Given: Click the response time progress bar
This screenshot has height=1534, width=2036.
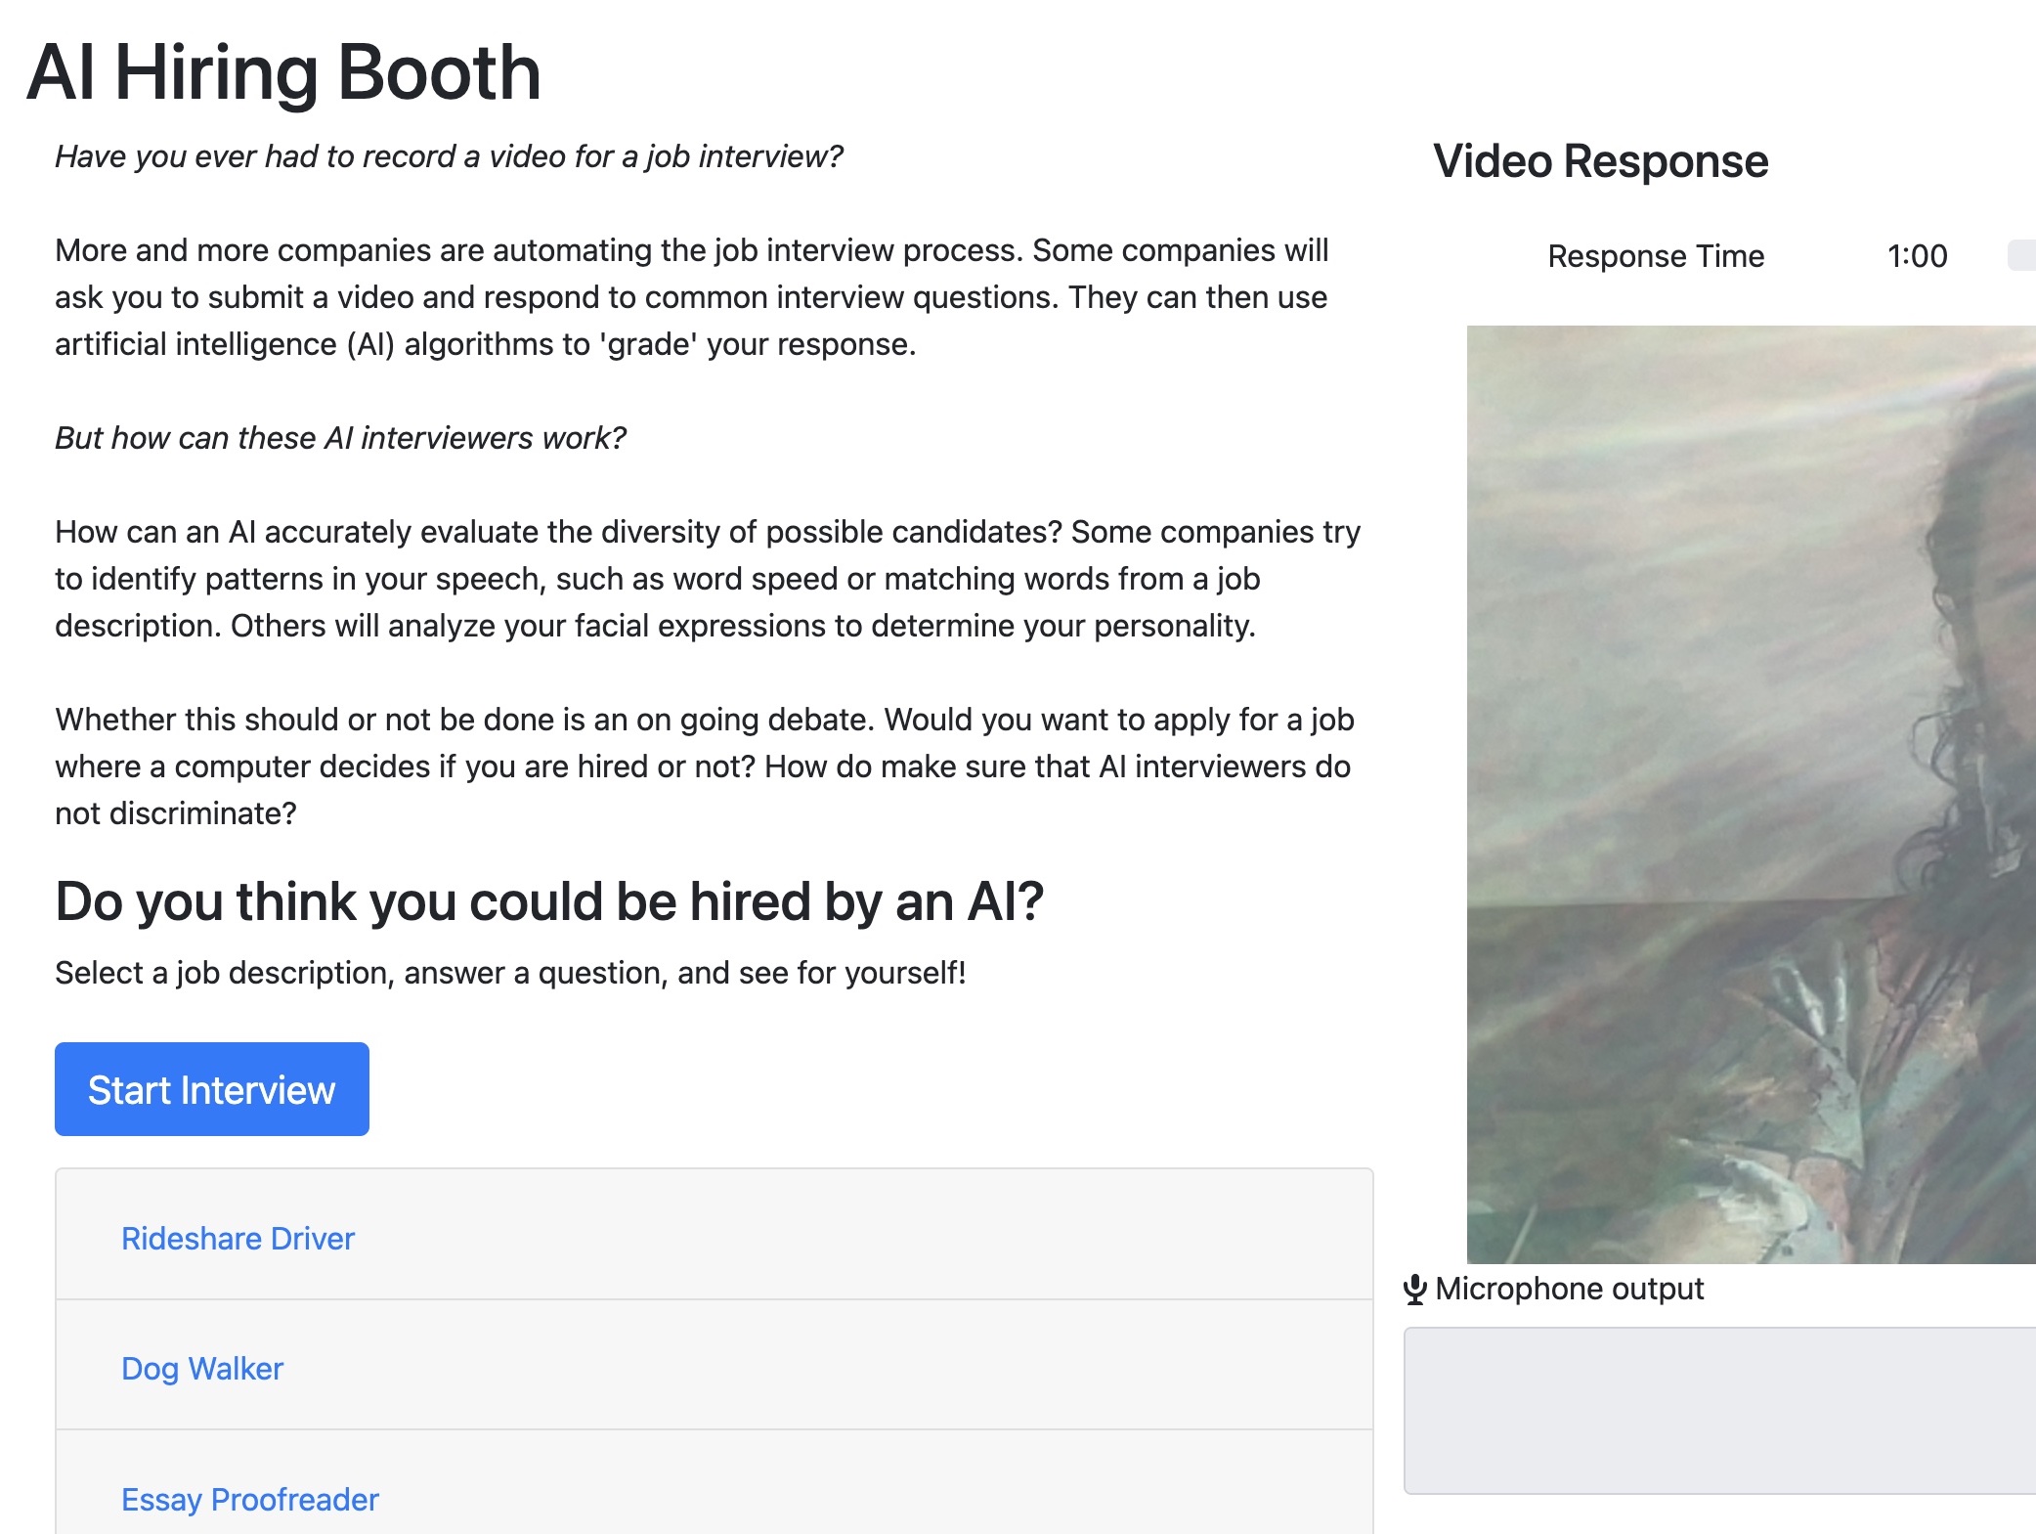Looking at the screenshot, I should [2021, 256].
